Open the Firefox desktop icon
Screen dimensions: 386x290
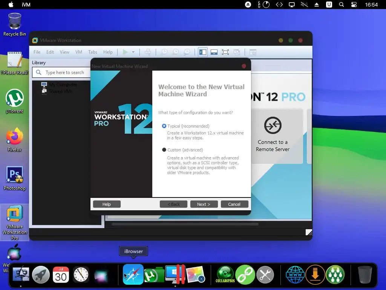[x=15, y=140]
